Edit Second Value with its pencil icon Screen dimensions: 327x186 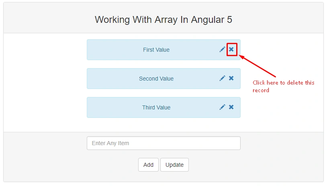pyautogui.click(x=222, y=78)
